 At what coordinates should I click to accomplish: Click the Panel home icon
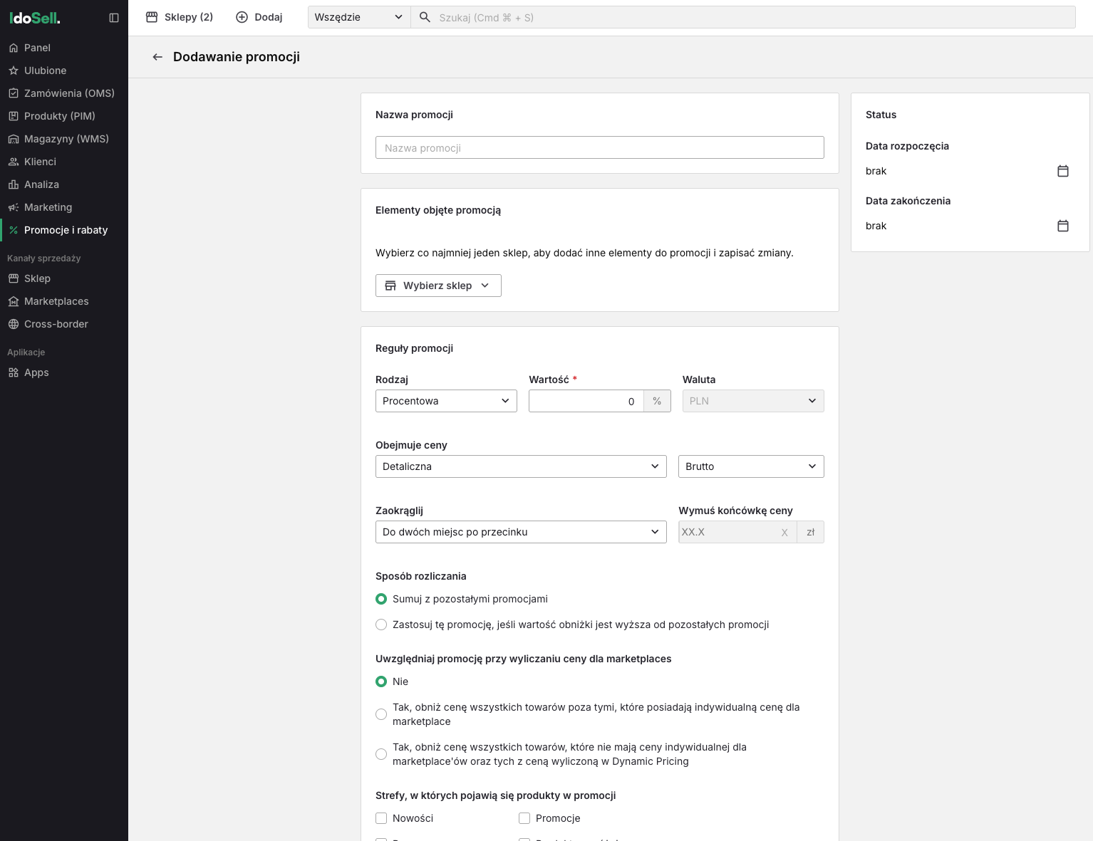(14, 48)
